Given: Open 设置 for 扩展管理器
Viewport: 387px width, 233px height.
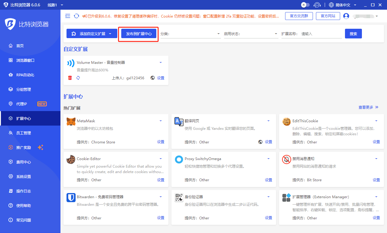Looking at the screenshot, I should 376,218.
